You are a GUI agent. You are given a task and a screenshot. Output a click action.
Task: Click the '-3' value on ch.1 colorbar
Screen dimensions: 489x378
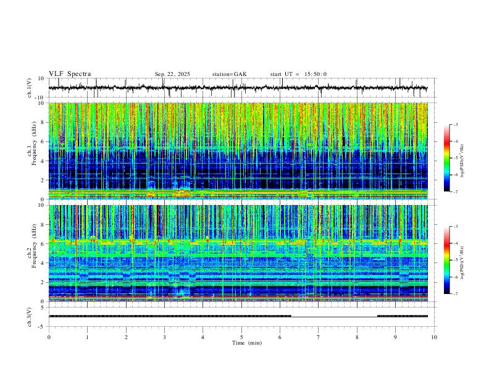pos(455,124)
